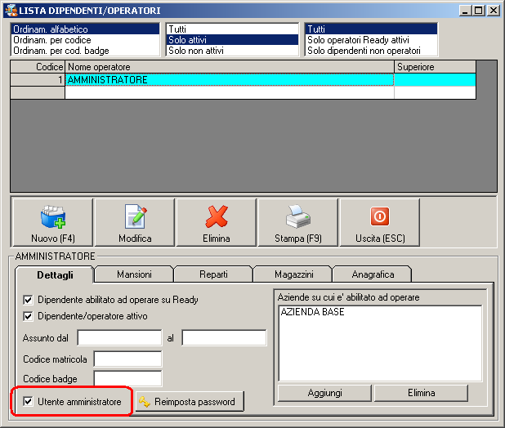
Task: Click the red X Elimina toolbar button
Action: pyautogui.click(x=217, y=223)
